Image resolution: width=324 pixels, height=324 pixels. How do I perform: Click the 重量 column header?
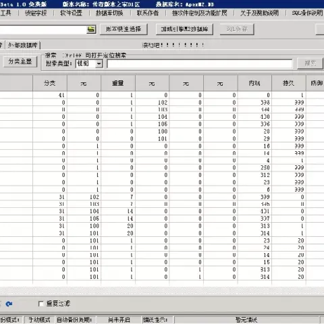pyautogui.click(x=118, y=83)
